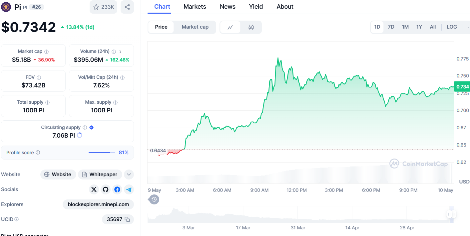
Task: Click the 0.734 current price label
Action: 462,87
